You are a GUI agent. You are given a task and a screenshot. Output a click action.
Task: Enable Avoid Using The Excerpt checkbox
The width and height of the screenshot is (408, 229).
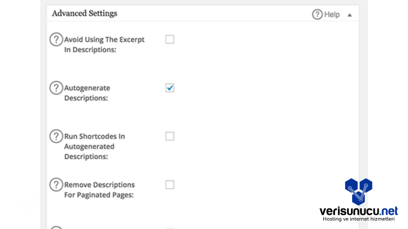click(x=170, y=39)
